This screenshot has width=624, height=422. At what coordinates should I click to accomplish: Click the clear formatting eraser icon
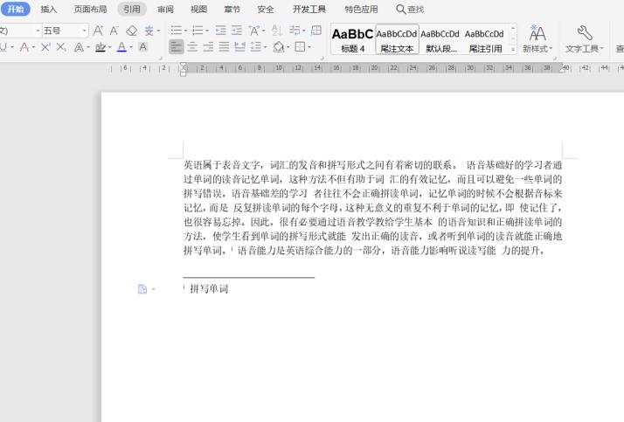[131, 31]
